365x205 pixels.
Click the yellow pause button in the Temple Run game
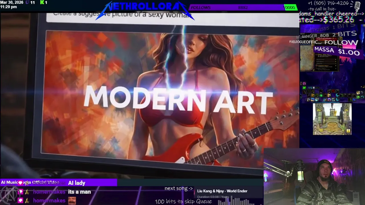click(348, 131)
